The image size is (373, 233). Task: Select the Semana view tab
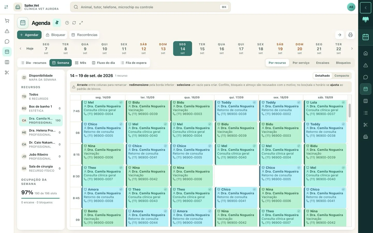pyautogui.click(x=61, y=63)
